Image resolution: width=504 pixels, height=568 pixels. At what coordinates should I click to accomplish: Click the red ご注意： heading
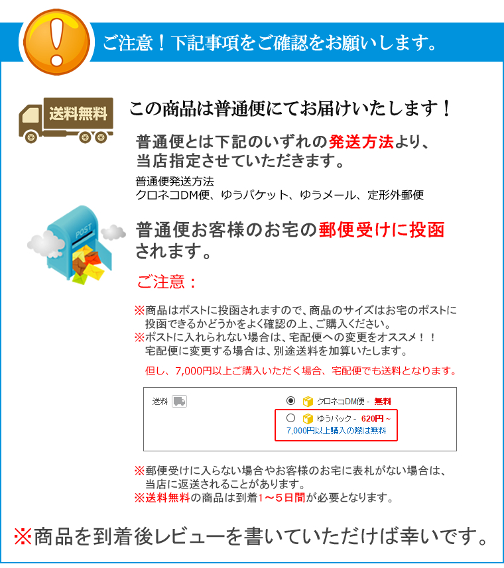[x=167, y=282]
